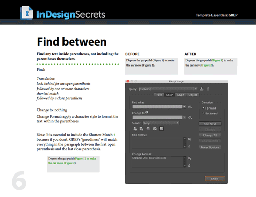Click the 'Translation:' italic label
Viewport: 256px width, 197px height.
pos(46,79)
